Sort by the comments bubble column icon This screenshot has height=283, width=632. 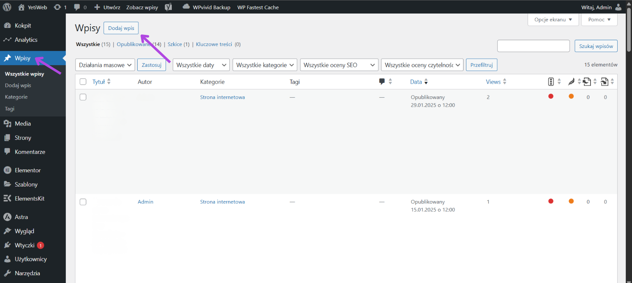tap(382, 82)
